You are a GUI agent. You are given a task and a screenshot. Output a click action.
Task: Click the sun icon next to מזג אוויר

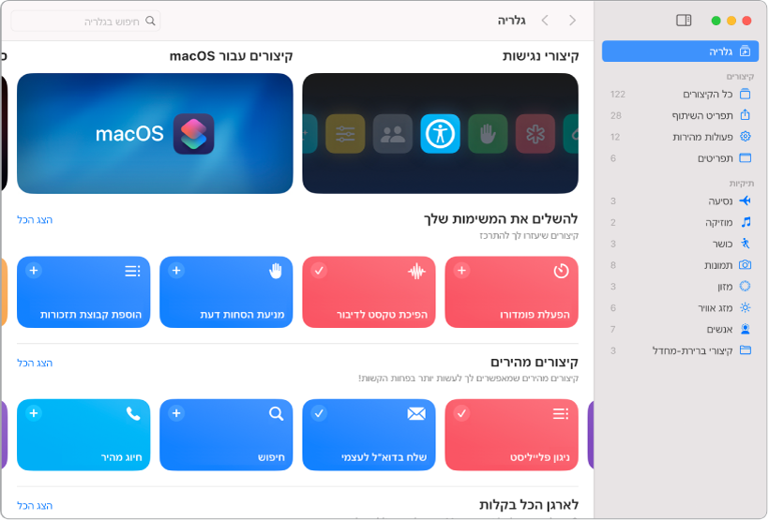pos(745,308)
